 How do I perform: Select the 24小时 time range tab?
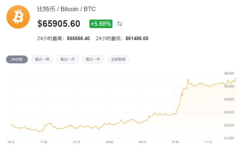pyautogui.click(x=17, y=59)
